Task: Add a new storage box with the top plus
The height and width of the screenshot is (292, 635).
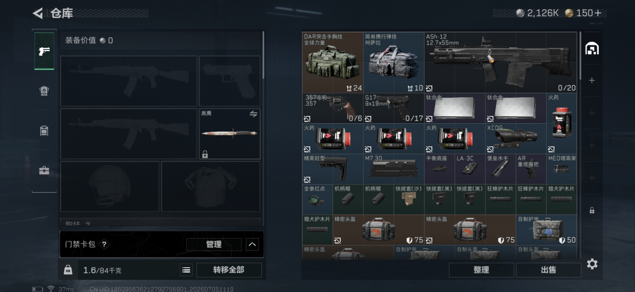Action: click(592, 80)
